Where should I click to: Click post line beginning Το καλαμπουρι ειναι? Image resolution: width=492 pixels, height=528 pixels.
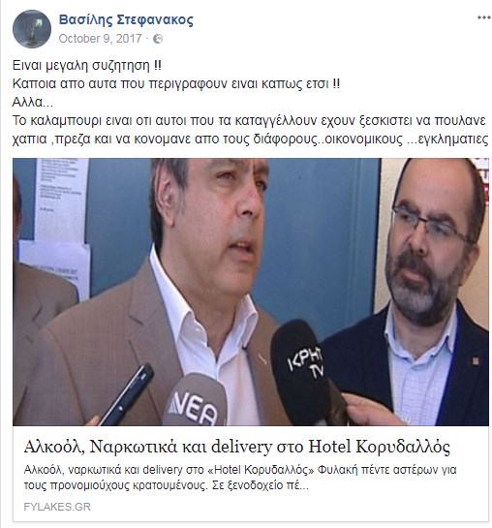[249, 120]
